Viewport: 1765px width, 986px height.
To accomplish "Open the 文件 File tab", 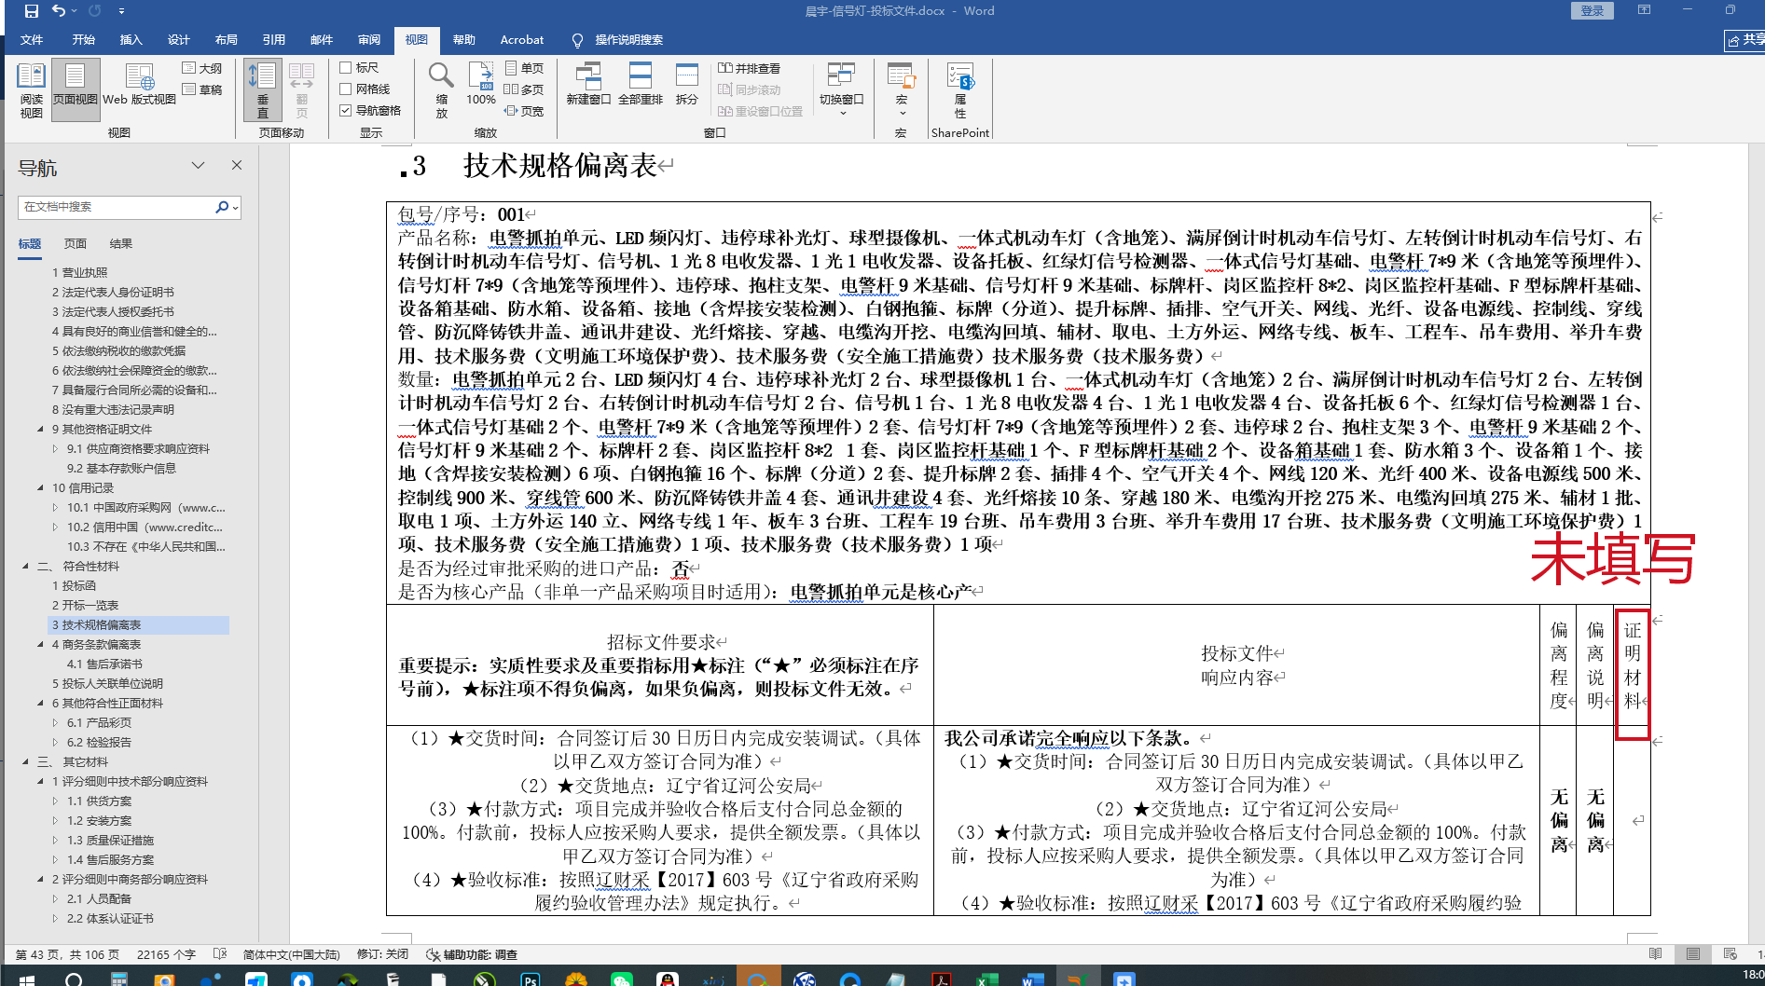I will 32,40.
